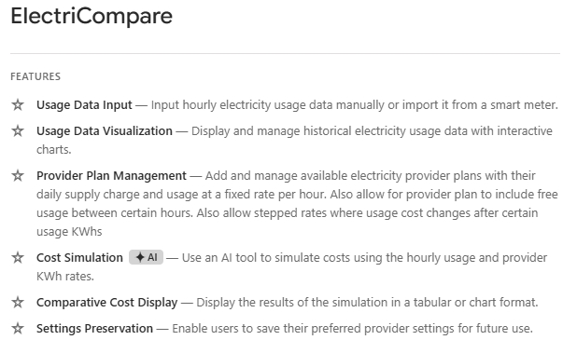Click the FEATURES section heading
Image resolution: width=563 pixels, height=340 pixels.
pos(35,76)
